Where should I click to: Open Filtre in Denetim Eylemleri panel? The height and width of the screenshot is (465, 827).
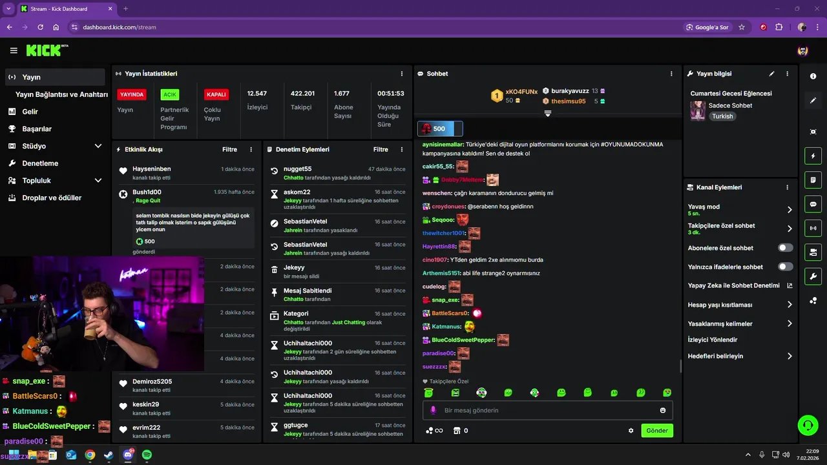(x=381, y=149)
